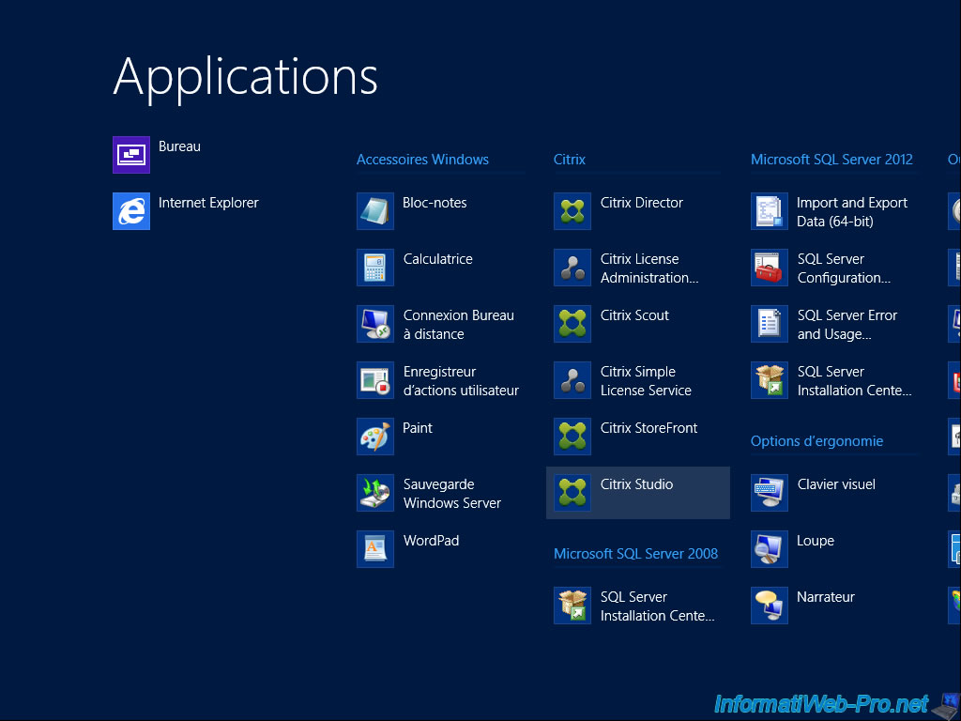This screenshot has width=961, height=721.
Task: Click the Connexion Bureau à distance icon
Action: coord(375,324)
